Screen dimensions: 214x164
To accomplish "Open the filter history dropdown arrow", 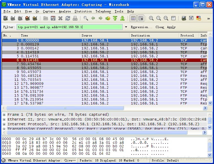I will [x=126, y=27].
